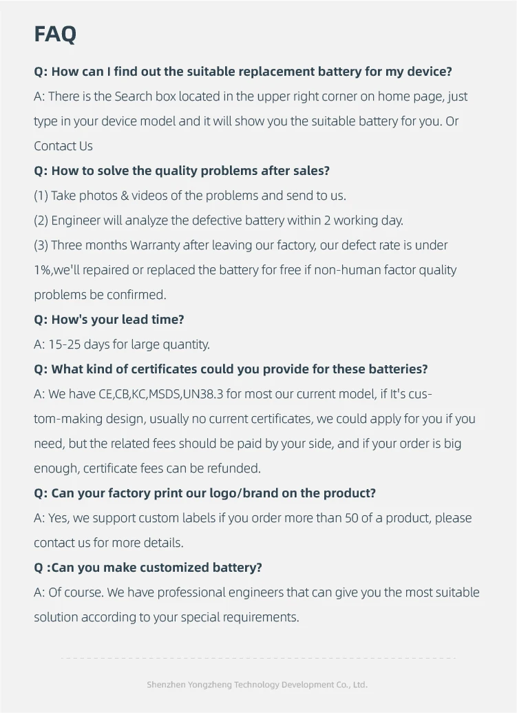Click 'contact us for more details' text
Viewport: 517px width, 713px height.
coord(109,543)
